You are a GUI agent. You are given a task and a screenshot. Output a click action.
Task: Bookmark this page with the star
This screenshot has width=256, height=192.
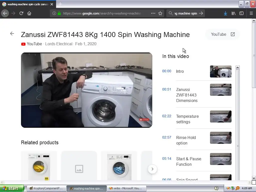point(160,13)
